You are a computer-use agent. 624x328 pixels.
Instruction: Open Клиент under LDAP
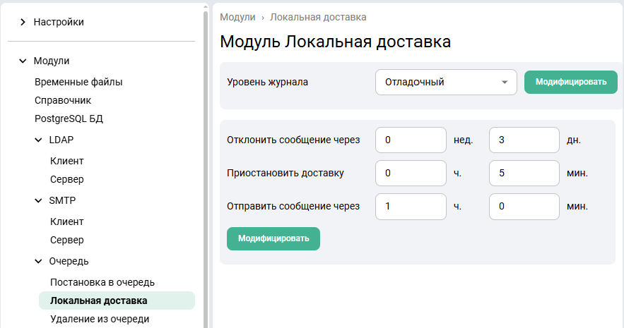pyautogui.click(x=67, y=161)
